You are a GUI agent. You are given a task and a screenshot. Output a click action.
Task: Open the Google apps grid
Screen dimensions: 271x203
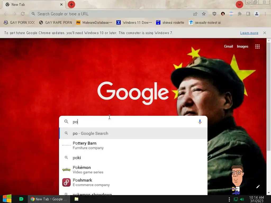click(257, 47)
